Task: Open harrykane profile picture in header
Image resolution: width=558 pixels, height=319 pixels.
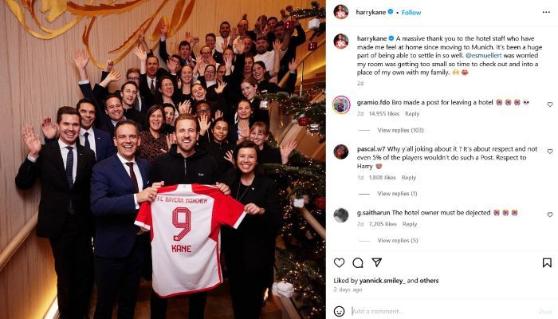Action: 341,12
